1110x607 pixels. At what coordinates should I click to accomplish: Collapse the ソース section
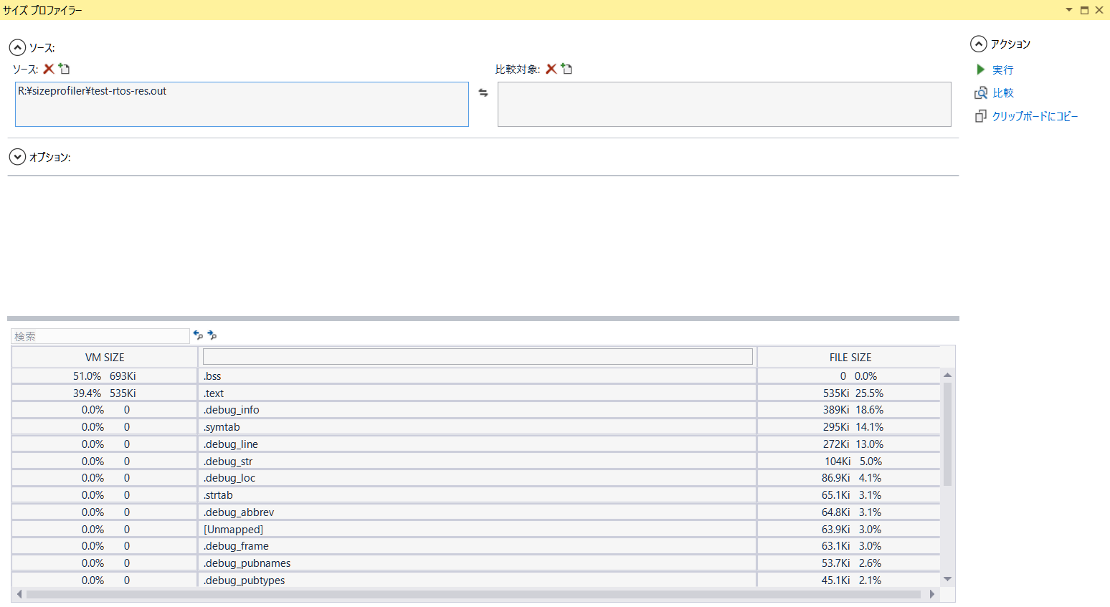17,48
